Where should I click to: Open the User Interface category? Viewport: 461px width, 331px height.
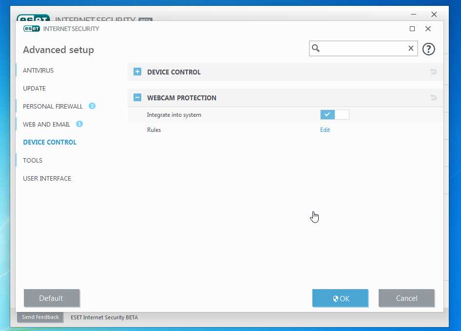47,178
